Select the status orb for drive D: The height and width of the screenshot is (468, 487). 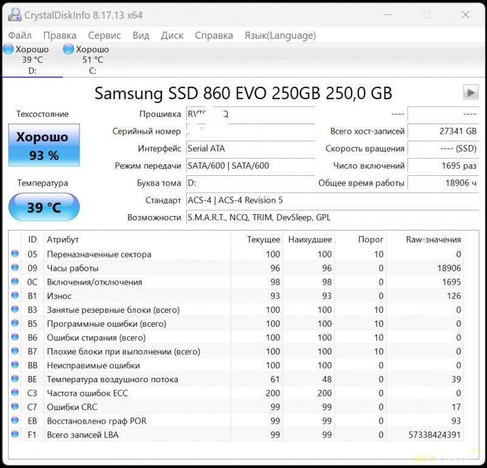pyautogui.click(x=8, y=49)
